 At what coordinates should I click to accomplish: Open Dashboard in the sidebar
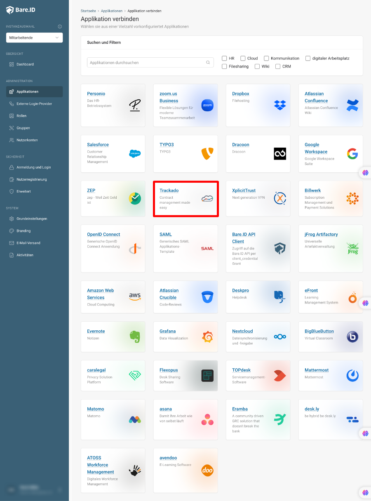click(34, 64)
